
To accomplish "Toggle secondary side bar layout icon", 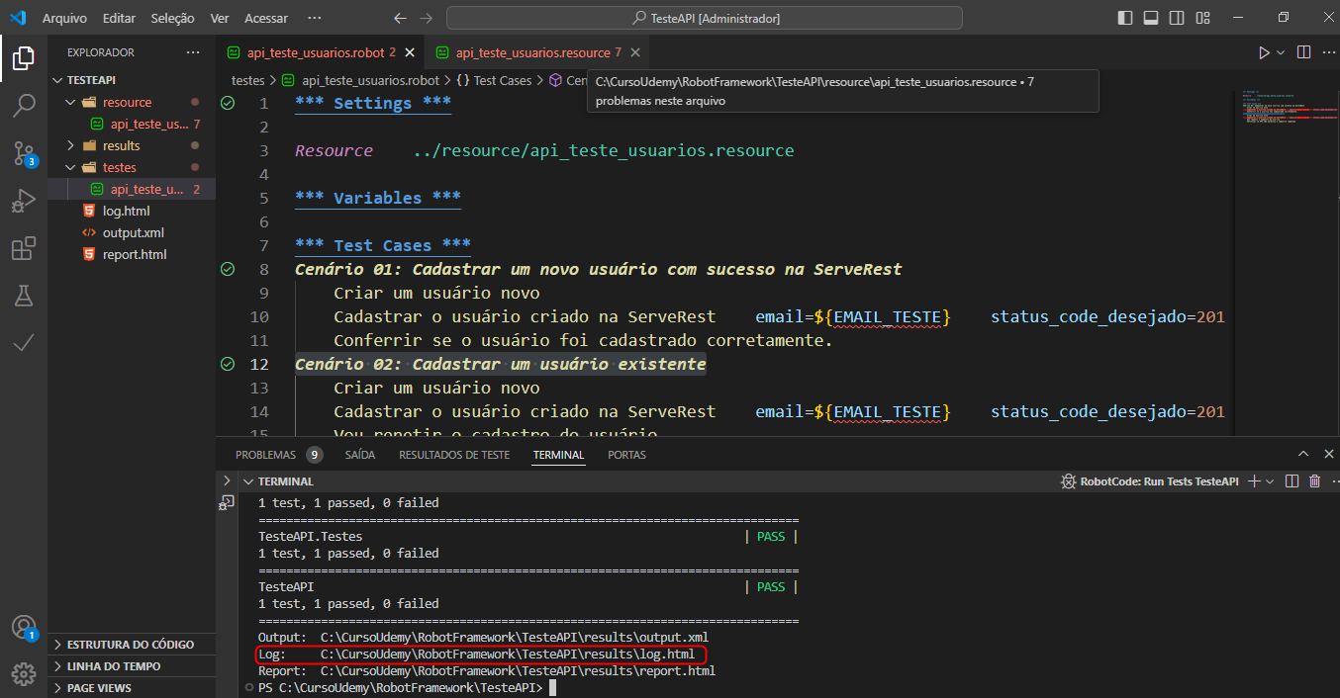I will point(1177,18).
